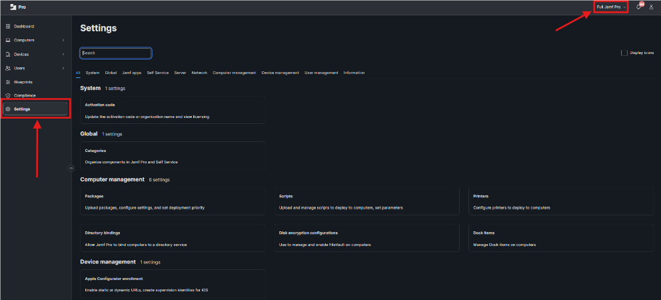
Task: Switch to the Jamf apps tab
Action: (x=131, y=73)
